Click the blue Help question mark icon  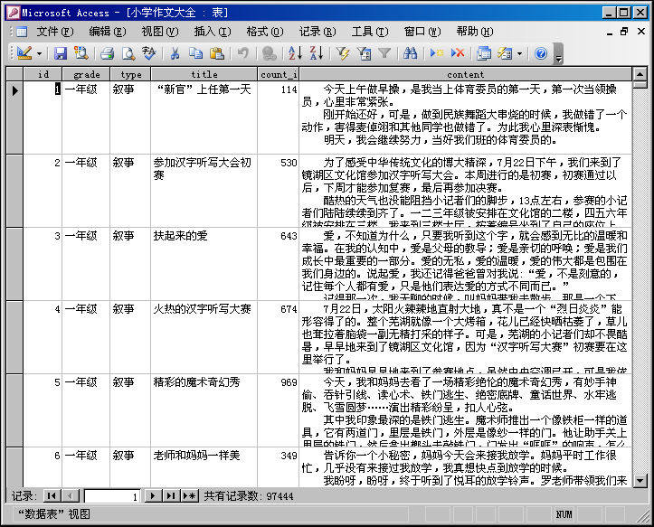pyautogui.click(x=541, y=53)
